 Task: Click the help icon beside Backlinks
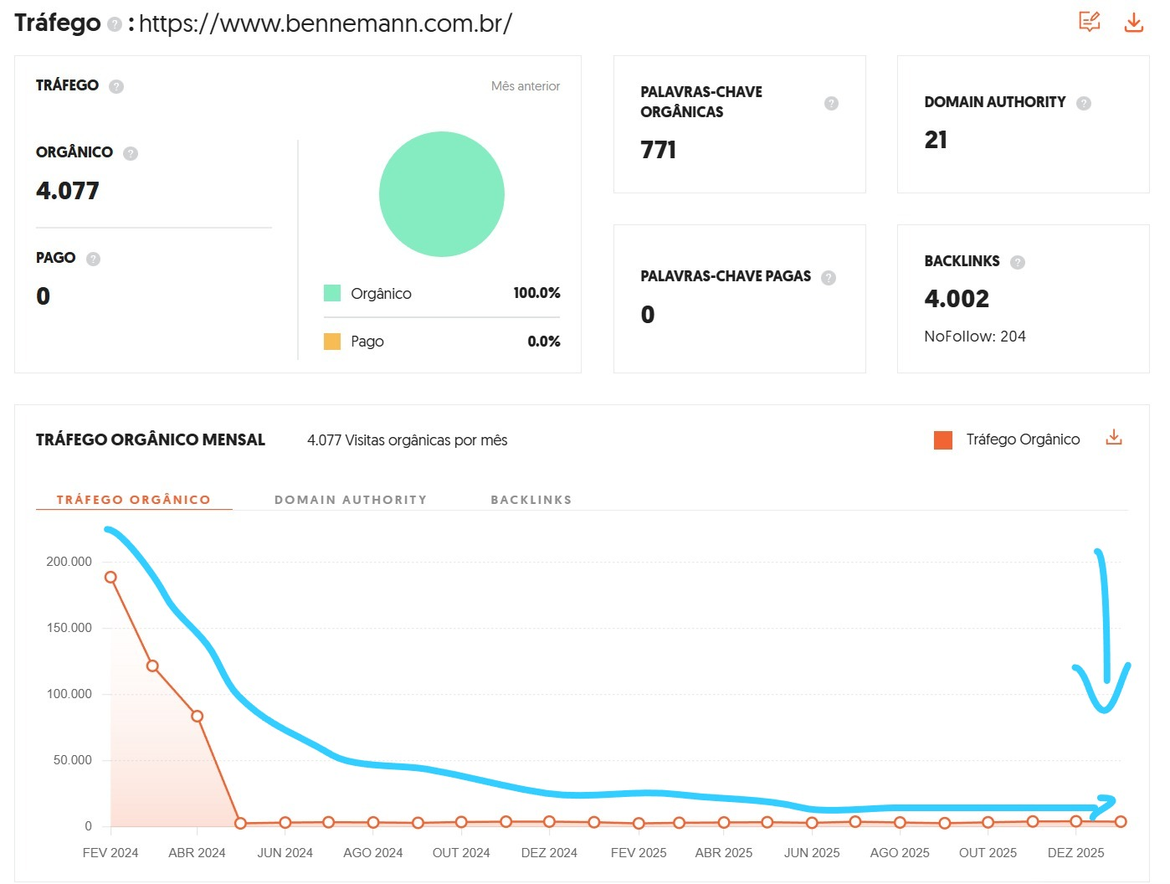click(1018, 261)
